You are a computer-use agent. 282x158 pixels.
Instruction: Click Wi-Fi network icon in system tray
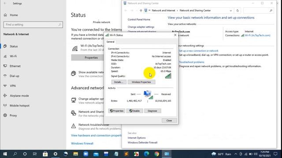(x=246, y=154)
